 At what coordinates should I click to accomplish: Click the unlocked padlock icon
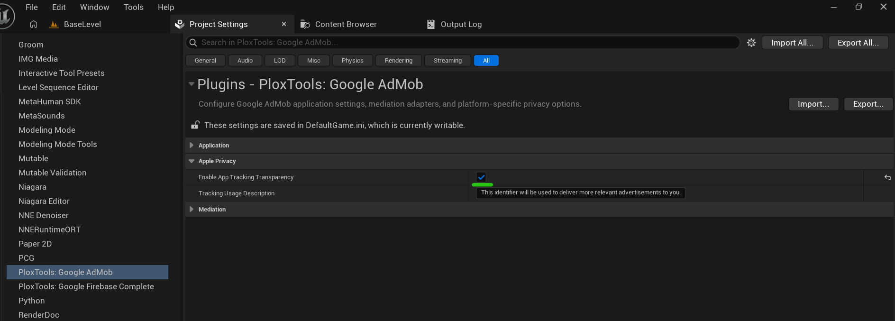click(195, 125)
